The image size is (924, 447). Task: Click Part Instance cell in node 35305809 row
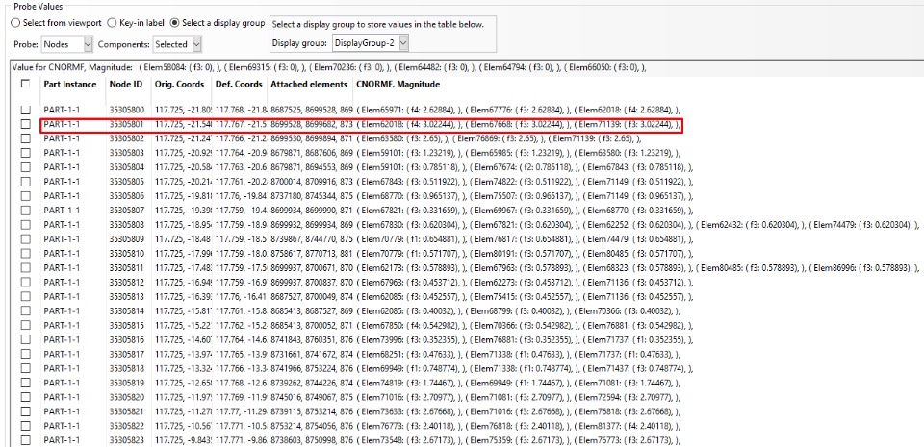(62, 238)
